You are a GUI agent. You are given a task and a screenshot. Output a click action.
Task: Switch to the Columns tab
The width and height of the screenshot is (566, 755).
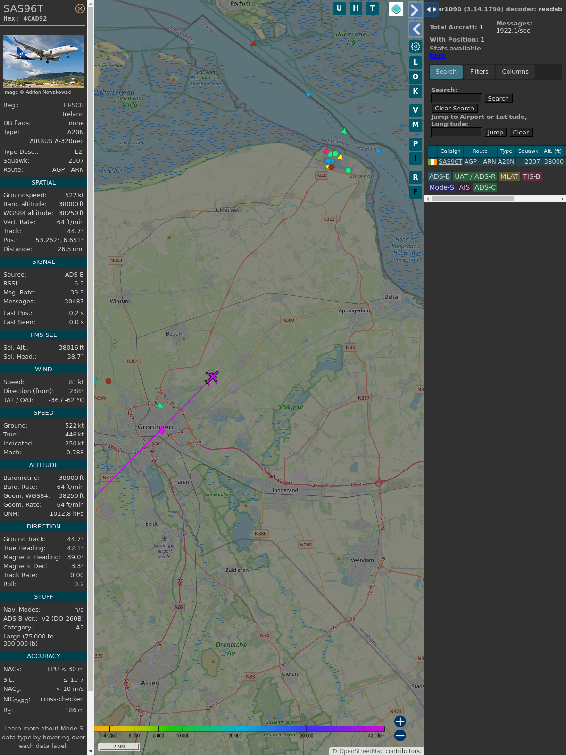(515, 72)
